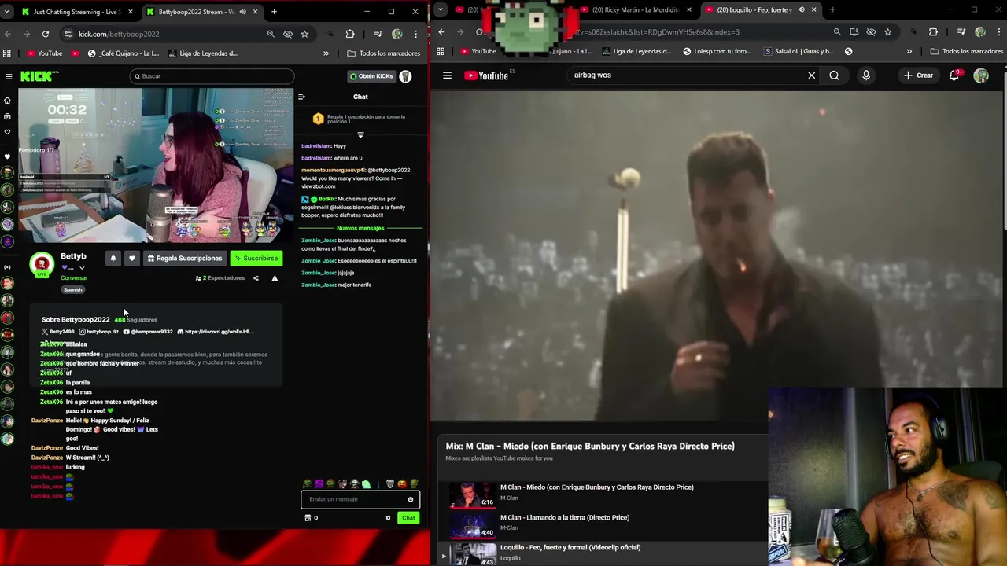Screen dimensions: 1007x566
Task: Open Lolesp.com bookmark
Action: (x=717, y=51)
